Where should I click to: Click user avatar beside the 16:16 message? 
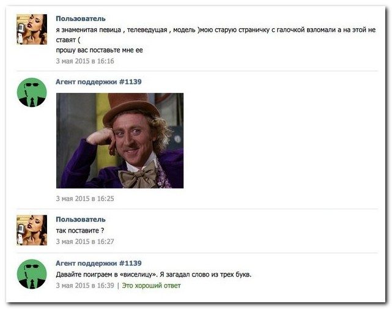click(x=32, y=29)
